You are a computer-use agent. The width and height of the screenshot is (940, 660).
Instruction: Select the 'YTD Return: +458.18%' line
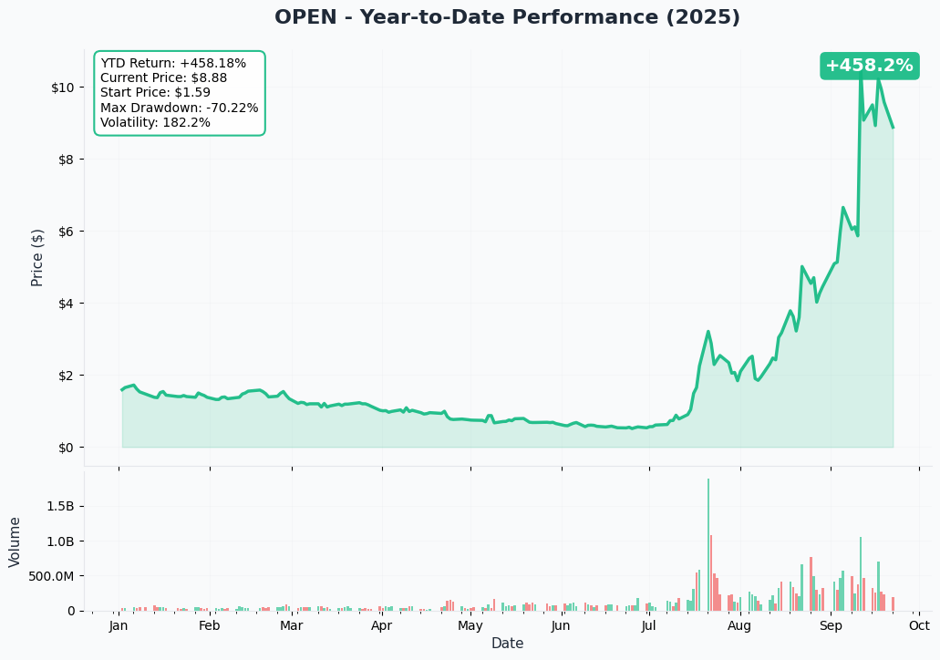[173, 63]
